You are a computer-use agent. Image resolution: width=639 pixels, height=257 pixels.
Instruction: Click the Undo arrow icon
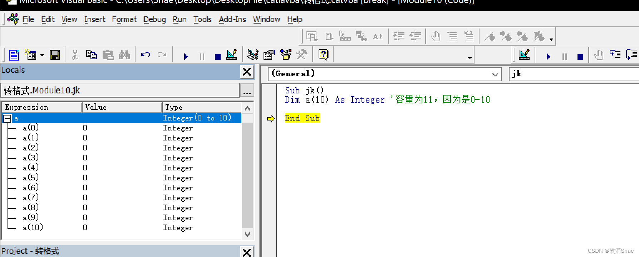pos(145,55)
